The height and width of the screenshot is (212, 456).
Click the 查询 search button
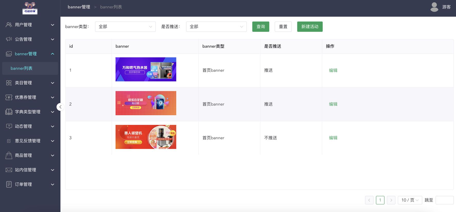click(x=261, y=27)
